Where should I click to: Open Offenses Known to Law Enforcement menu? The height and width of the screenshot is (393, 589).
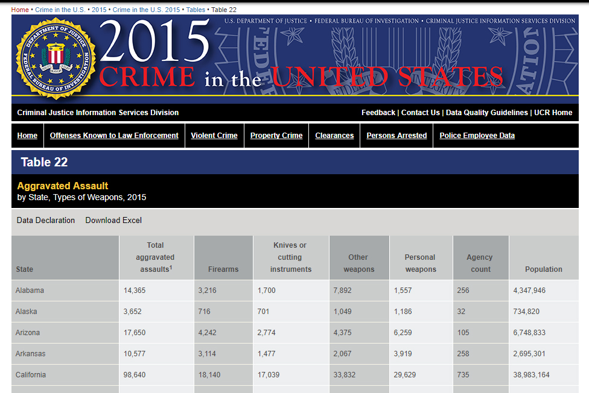[114, 136]
